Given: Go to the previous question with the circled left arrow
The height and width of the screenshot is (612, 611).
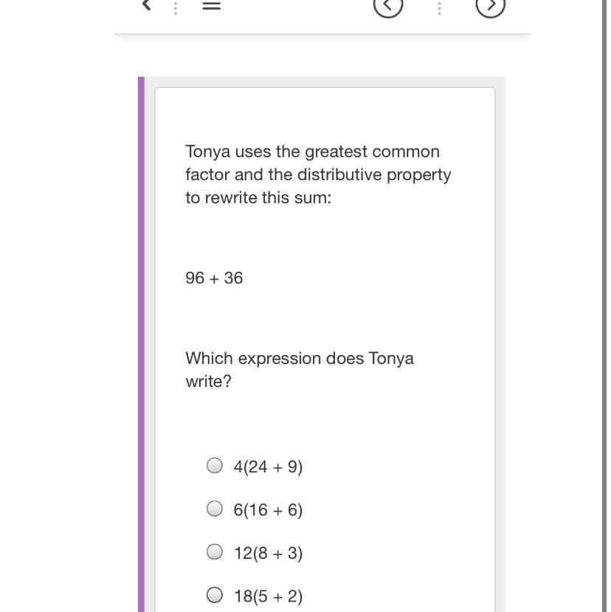Looking at the screenshot, I should (388, 6).
